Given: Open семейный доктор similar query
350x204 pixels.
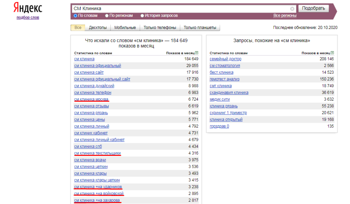Looking at the screenshot, I should [x=226, y=59].
